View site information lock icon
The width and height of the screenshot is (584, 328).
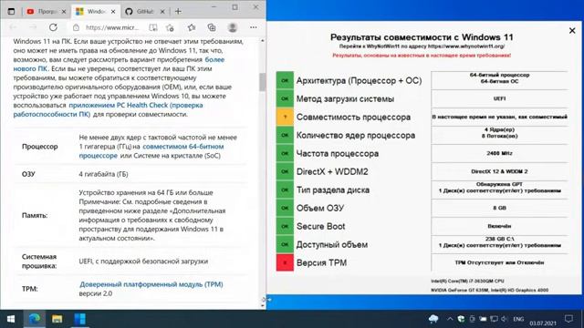(x=76, y=27)
